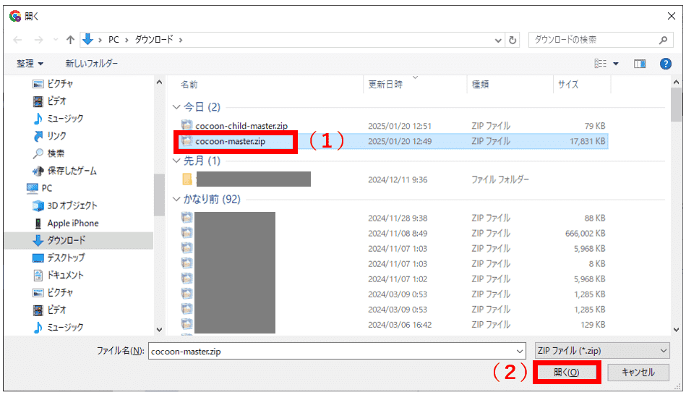Click zip icon of 2024/11/28 9:38 file
The width and height of the screenshot is (686, 395).
186,218
